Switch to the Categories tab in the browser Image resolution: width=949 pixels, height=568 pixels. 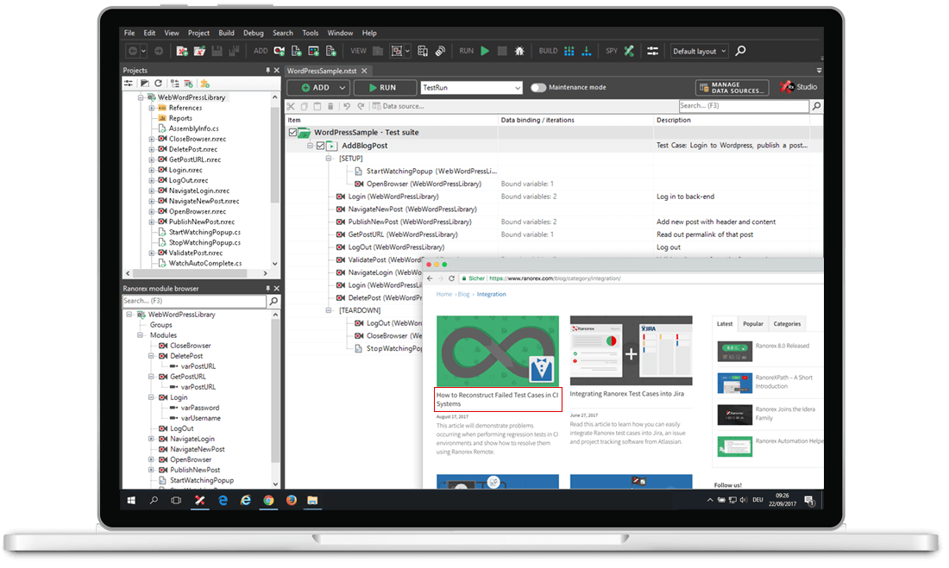tap(787, 323)
